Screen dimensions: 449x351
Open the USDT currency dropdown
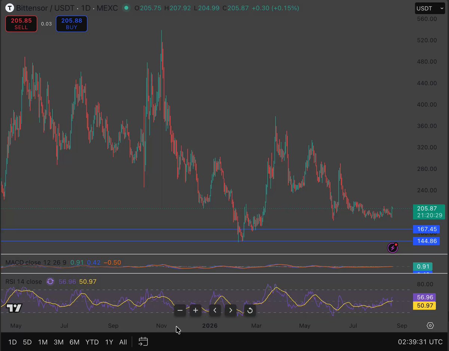(x=430, y=8)
